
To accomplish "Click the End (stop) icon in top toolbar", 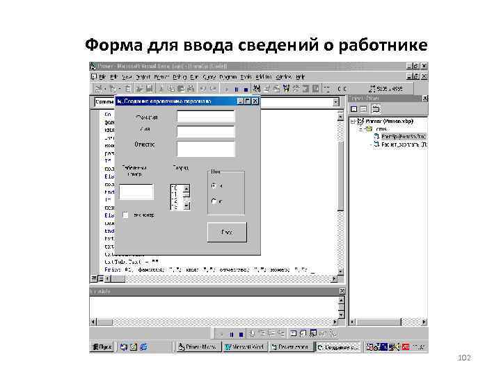I will pyautogui.click(x=246, y=90).
